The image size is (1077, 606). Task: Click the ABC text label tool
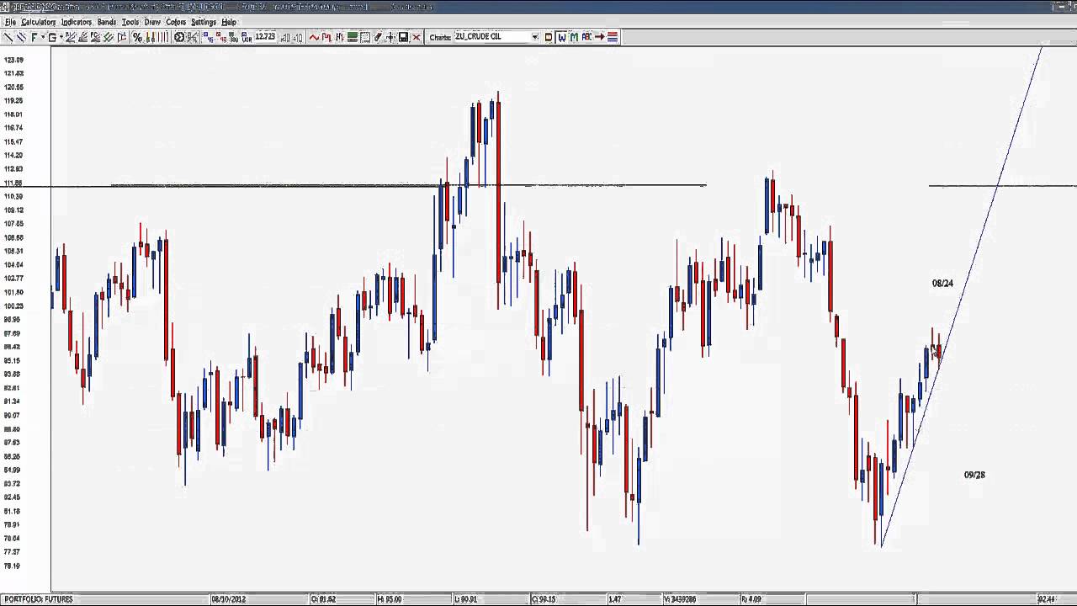[x=586, y=37]
